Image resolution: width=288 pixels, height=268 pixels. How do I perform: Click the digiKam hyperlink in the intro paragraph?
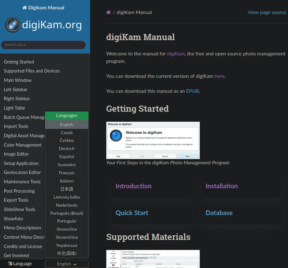[x=175, y=54]
